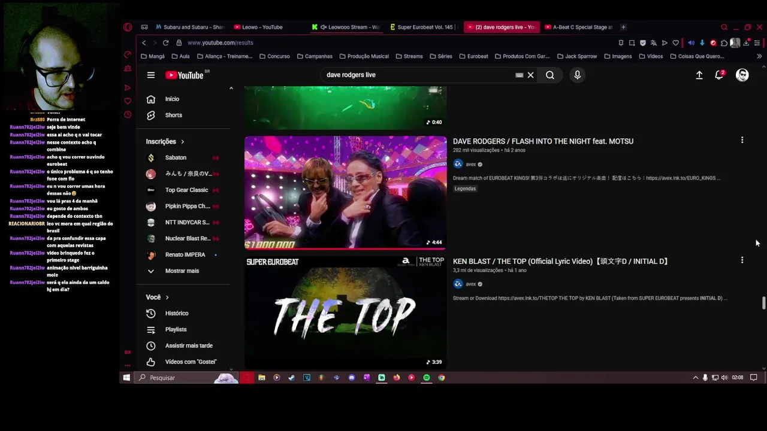Viewport: 767px width, 431px height.
Task: Select the dave rodgers live tab
Action: tap(502, 27)
